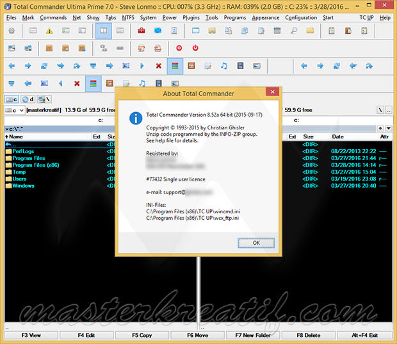The image size is (397, 344).
Task: Click the red X beside the left-pointing triangle
Action: [x=77, y=83]
